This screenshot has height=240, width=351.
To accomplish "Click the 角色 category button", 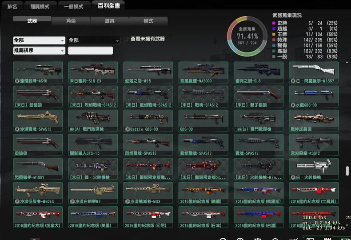I will pyautogui.click(x=71, y=21).
